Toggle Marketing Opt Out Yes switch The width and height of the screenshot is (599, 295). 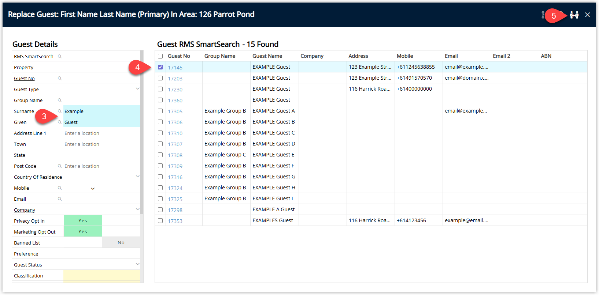83,231
